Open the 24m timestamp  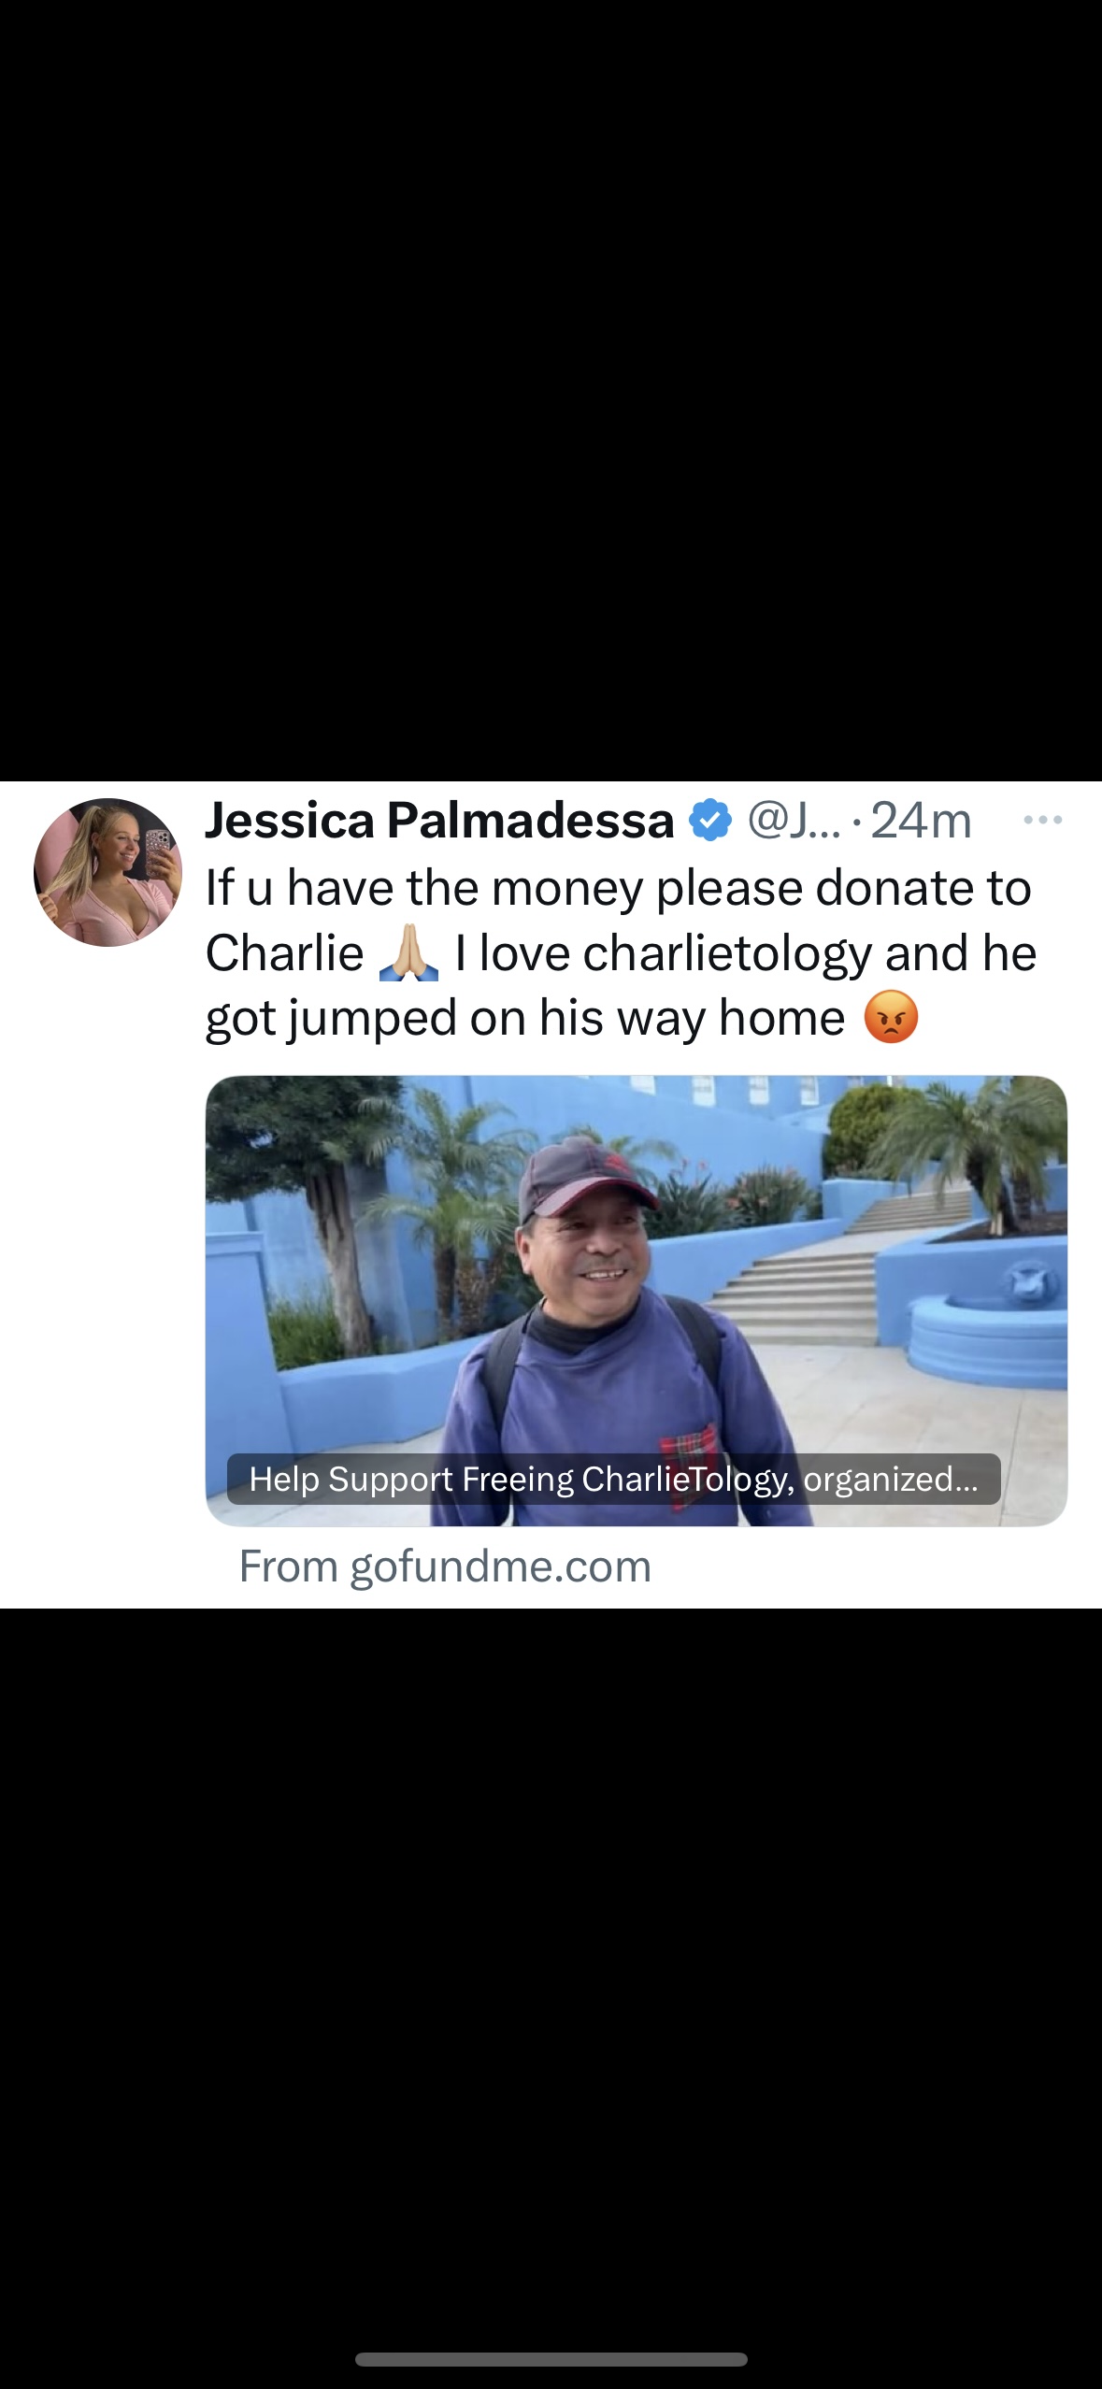pos(921,821)
